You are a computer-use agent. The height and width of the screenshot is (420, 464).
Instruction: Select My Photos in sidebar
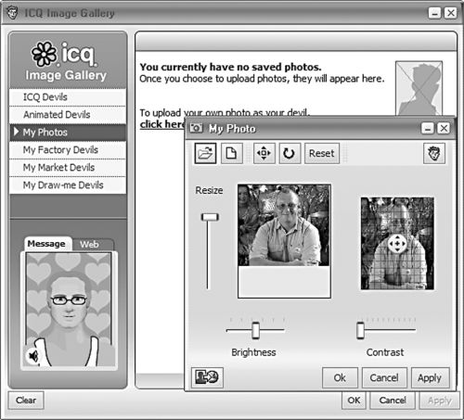point(68,133)
